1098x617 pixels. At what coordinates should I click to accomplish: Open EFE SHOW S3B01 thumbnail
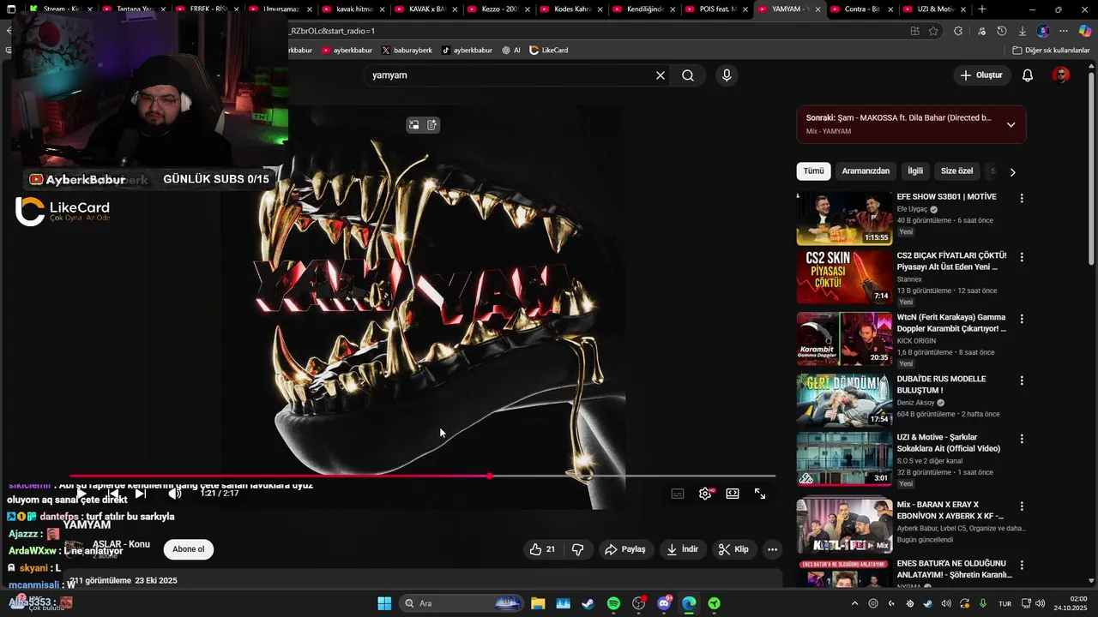pos(844,218)
